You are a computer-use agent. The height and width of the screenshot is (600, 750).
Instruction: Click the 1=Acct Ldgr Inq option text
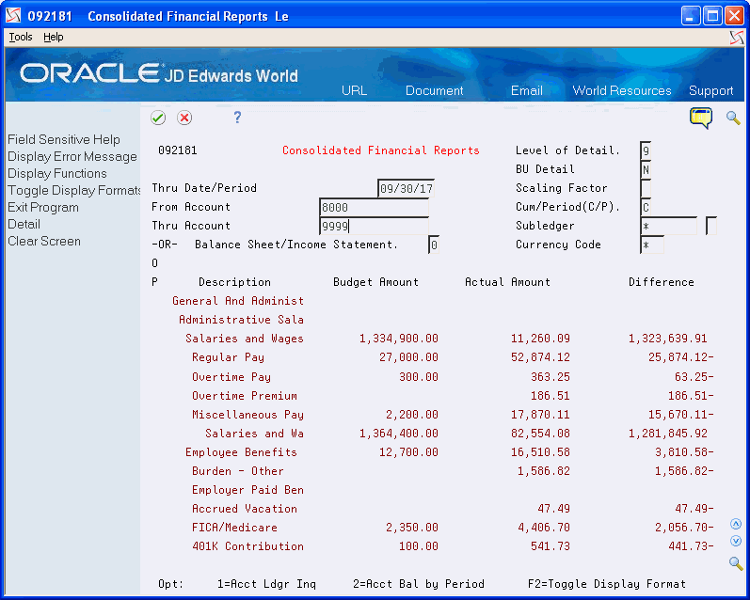point(266,584)
